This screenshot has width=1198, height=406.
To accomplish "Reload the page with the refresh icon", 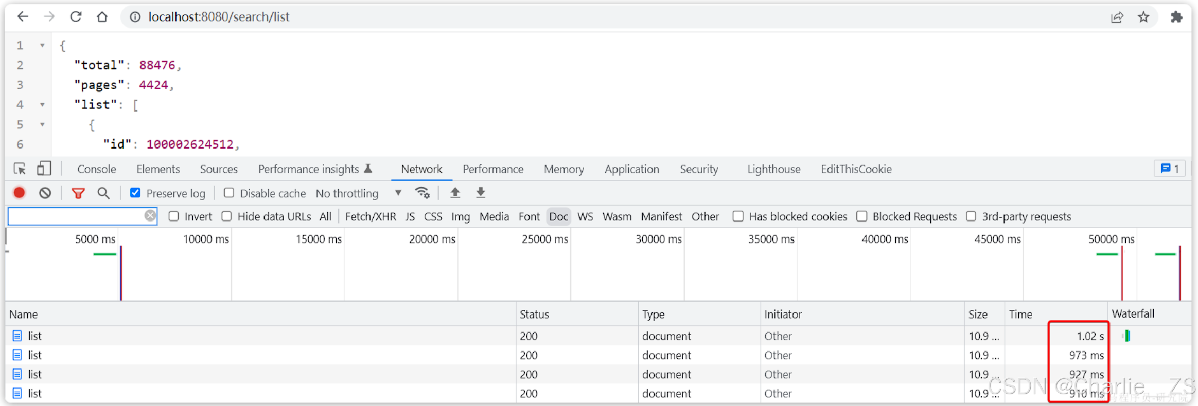I will [x=76, y=17].
